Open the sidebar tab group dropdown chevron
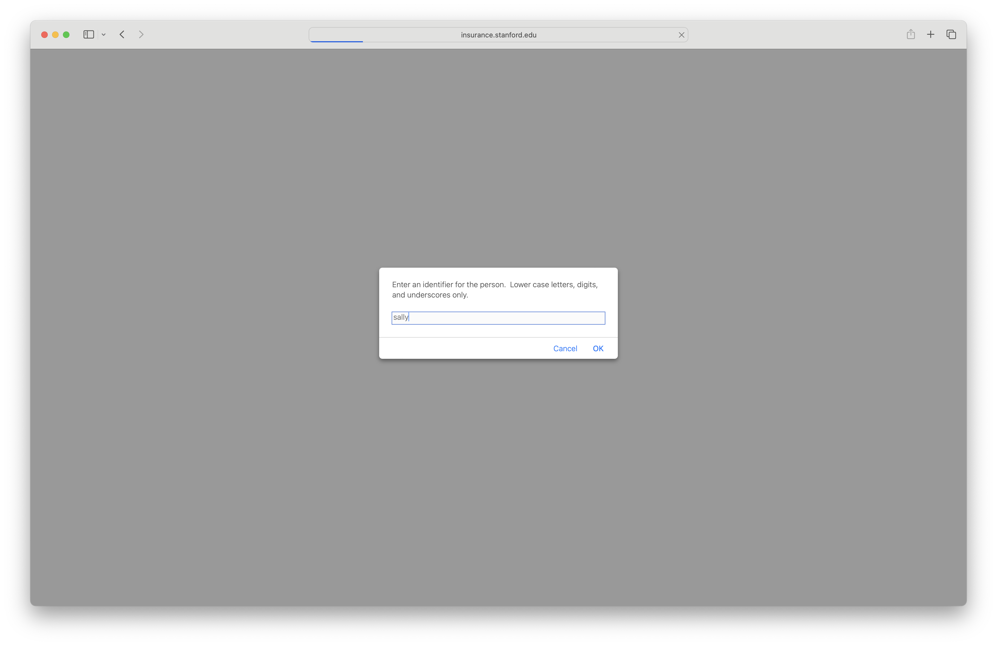This screenshot has height=646, width=997. (x=104, y=35)
